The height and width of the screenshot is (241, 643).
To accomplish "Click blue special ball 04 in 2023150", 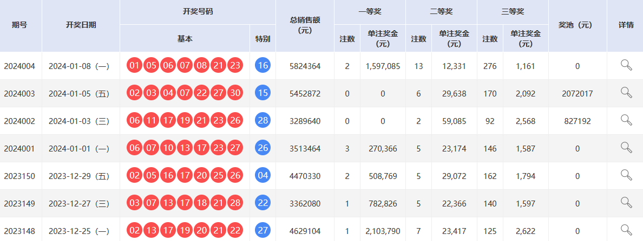I will (x=263, y=176).
